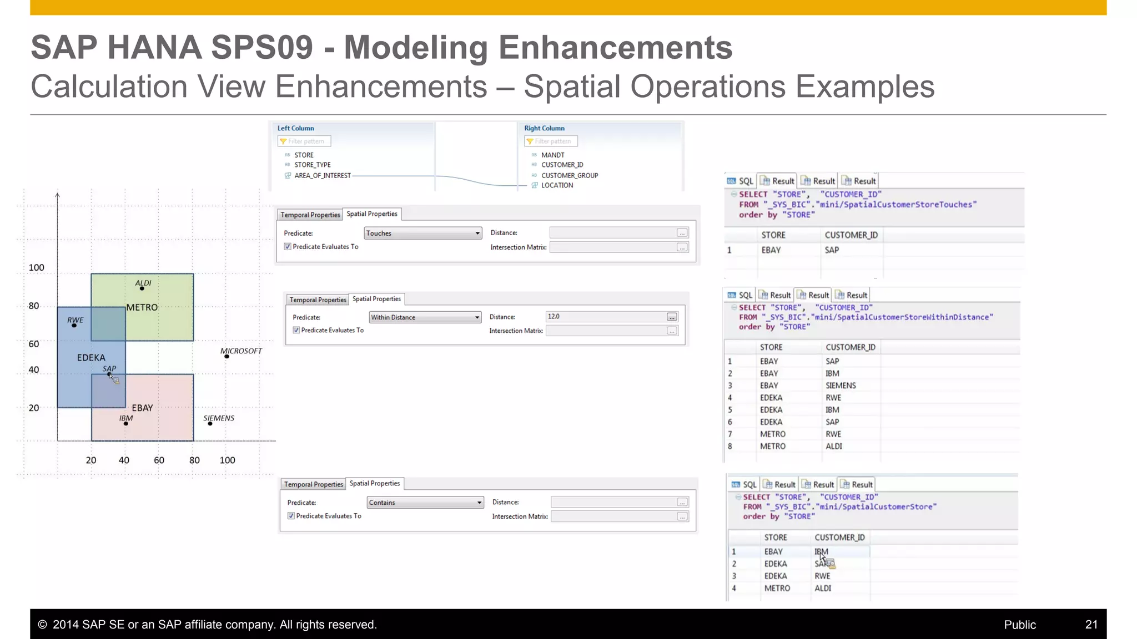Click the IBM point in chart
The image size is (1137, 639).
pyautogui.click(x=126, y=424)
